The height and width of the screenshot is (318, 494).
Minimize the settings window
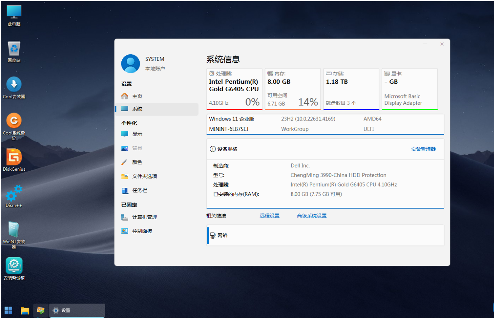point(425,44)
